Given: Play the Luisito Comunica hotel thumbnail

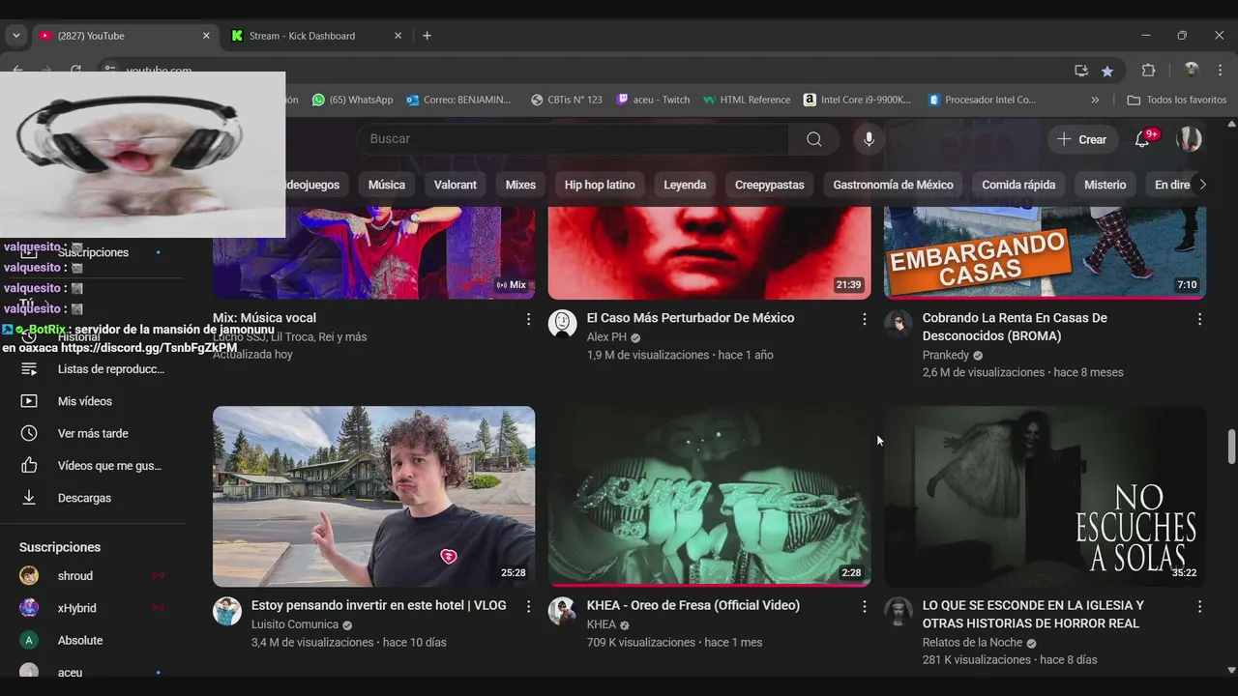Looking at the screenshot, I should pyautogui.click(x=373, y=496).
